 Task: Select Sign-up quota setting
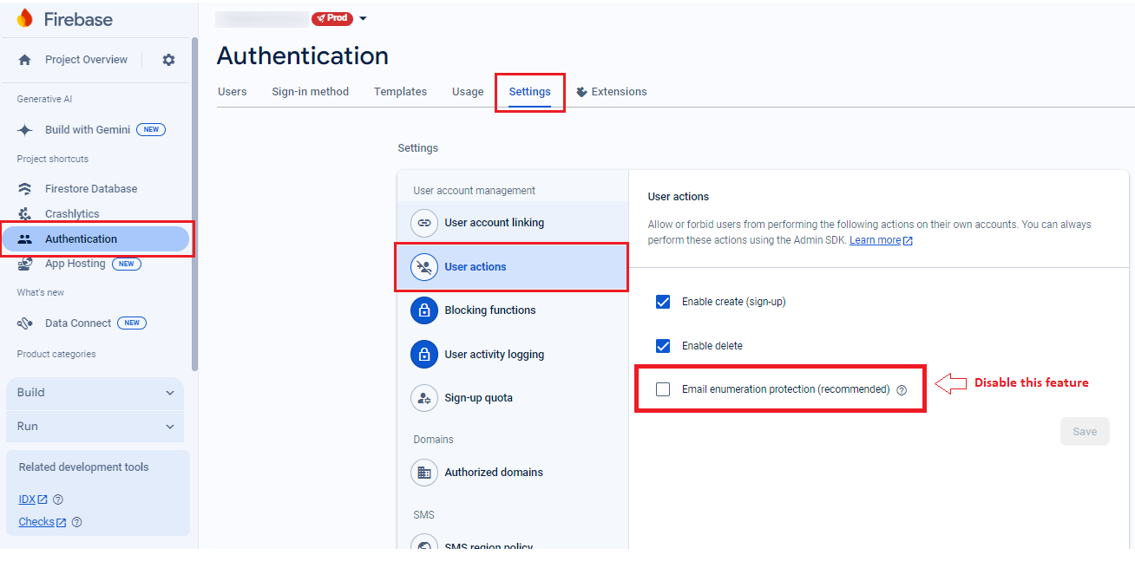click(513, 398)
